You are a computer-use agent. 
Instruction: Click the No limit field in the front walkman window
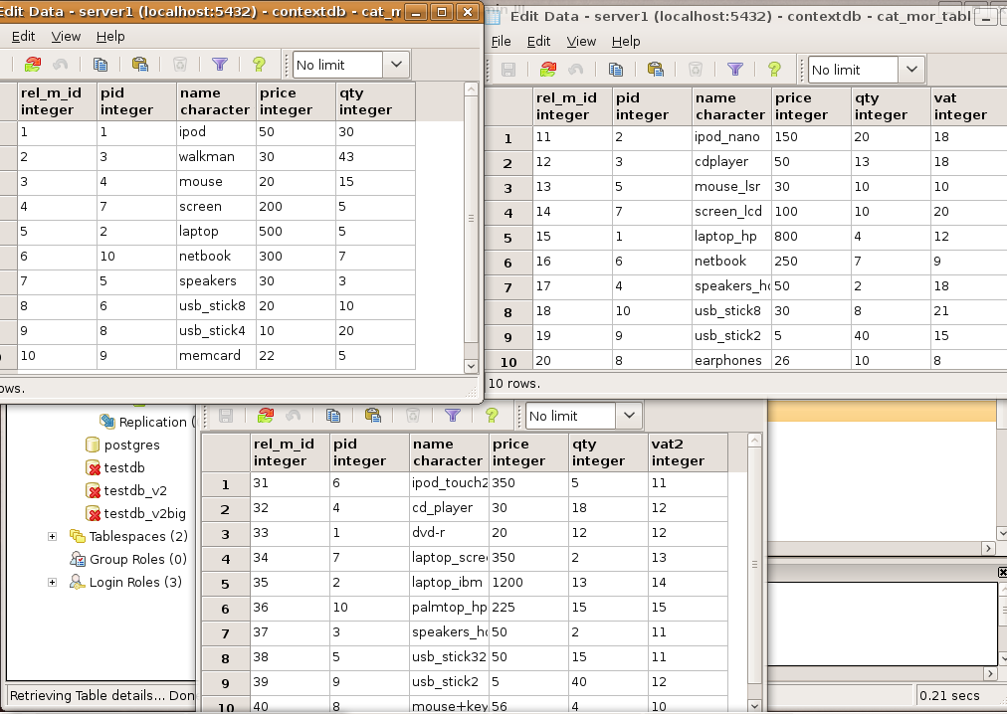click(x=337, y=65)
